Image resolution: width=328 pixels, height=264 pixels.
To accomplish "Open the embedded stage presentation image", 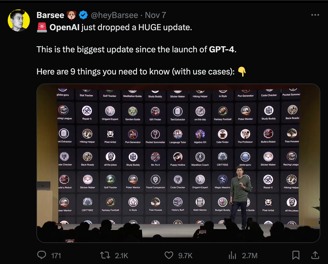I will click(178, 163).
